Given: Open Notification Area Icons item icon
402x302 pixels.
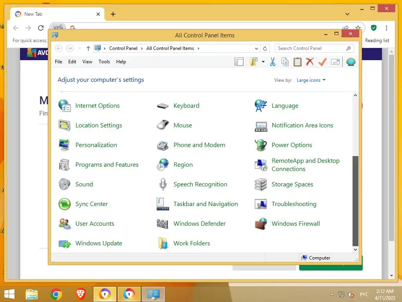Looking at the screenshot, I should click(x=261, y=126).
